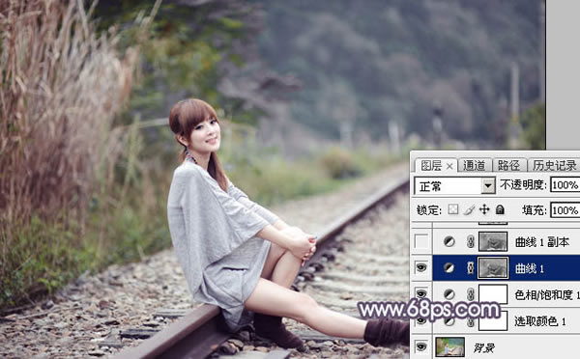Click the 不透明度 opacity value field
580x359 pixels.
coord(565,184)
